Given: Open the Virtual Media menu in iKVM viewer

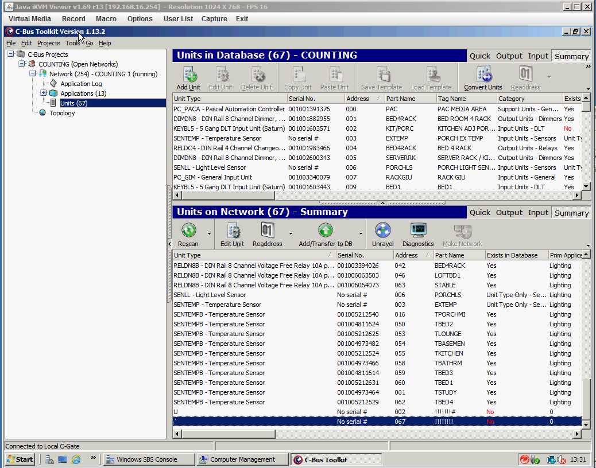Looking at the screenshot, I should click(x=30, y=19).
